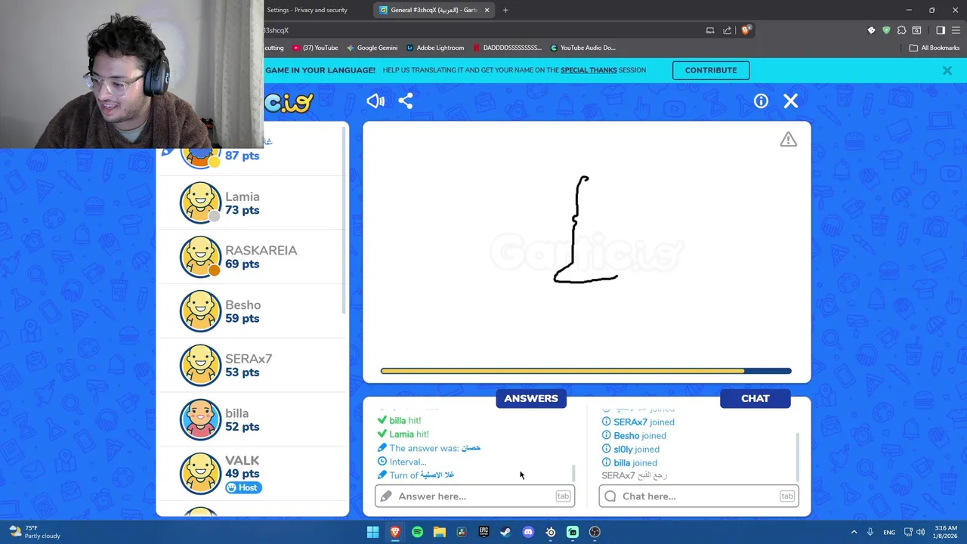This screenshot has width=967, height=544.
Task: Click the share room icon
Action: tap(406, 101)
